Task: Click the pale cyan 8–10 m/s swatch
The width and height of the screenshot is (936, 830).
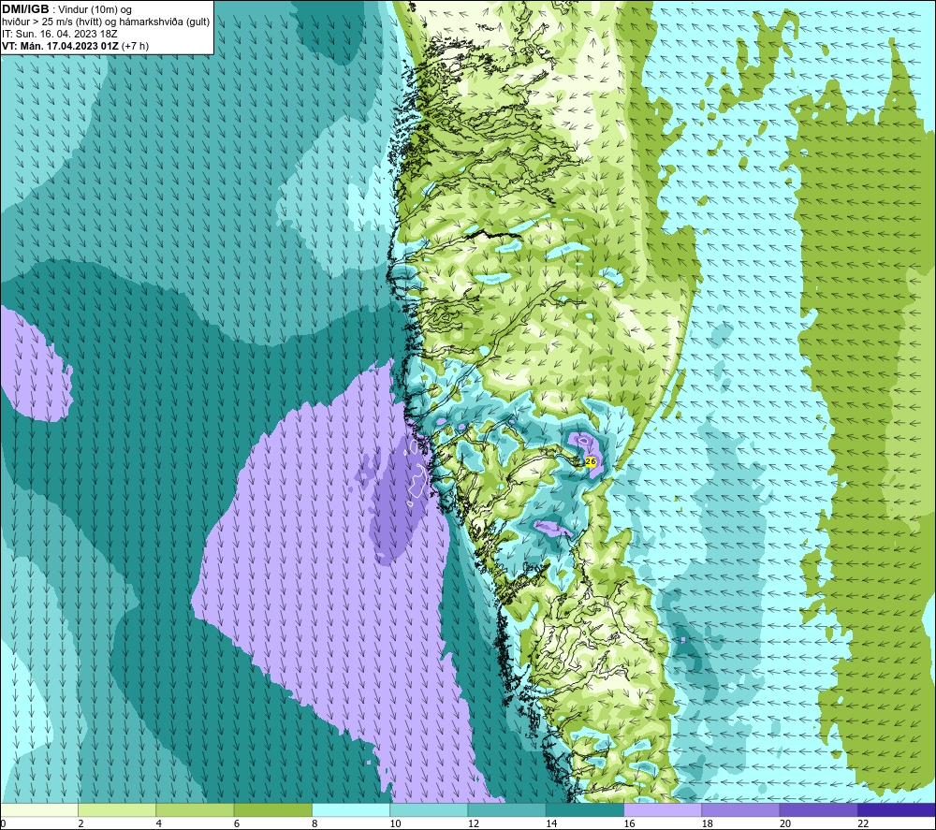Action: [x=351, y=809]
